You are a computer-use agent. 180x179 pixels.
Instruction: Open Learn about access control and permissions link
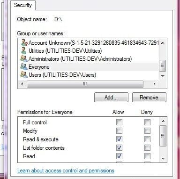[x=66, y=171]
